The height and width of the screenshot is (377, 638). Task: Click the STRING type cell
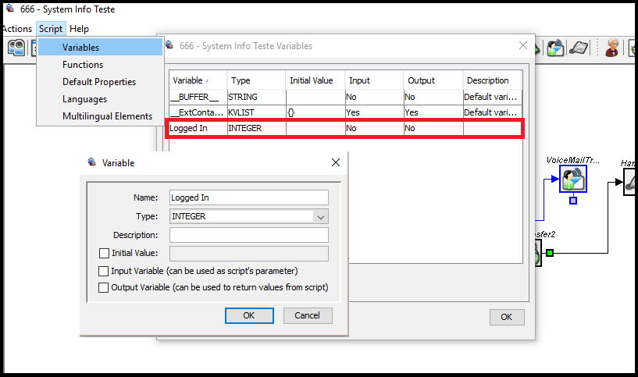[x=256, y=97]
